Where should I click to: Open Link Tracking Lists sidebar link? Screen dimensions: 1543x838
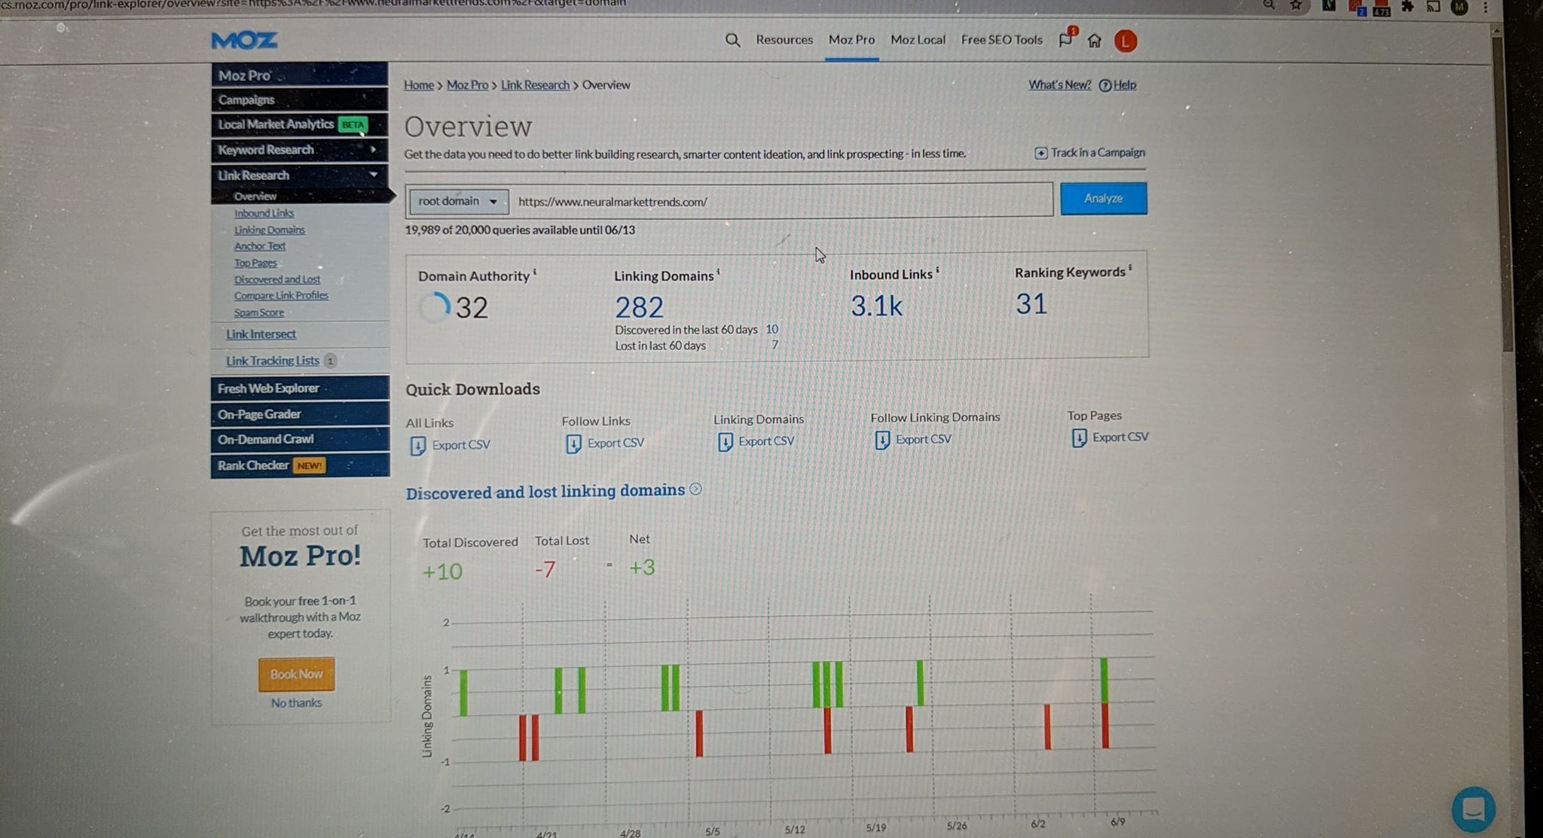[x=273, y=361]
